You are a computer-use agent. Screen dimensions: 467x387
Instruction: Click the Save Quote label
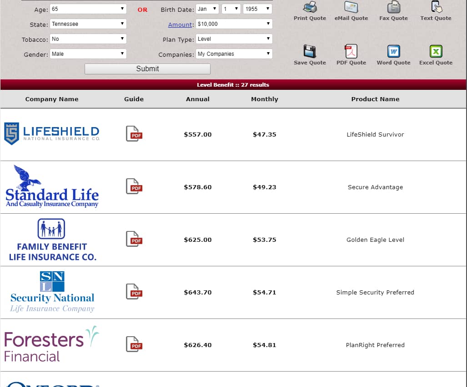pos(310,63)
